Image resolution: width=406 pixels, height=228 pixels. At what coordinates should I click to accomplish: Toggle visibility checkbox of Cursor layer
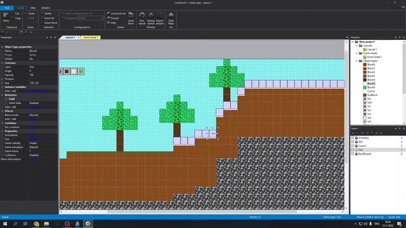pos(353,146)
